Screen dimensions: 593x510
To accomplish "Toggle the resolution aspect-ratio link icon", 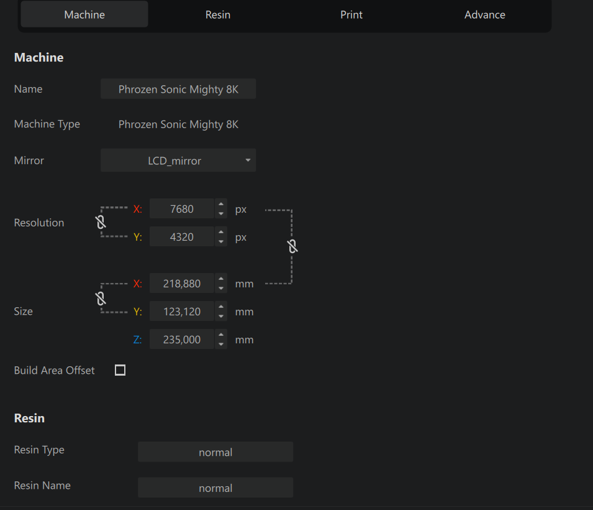I will pyautogui.click(x=101, y=222).
